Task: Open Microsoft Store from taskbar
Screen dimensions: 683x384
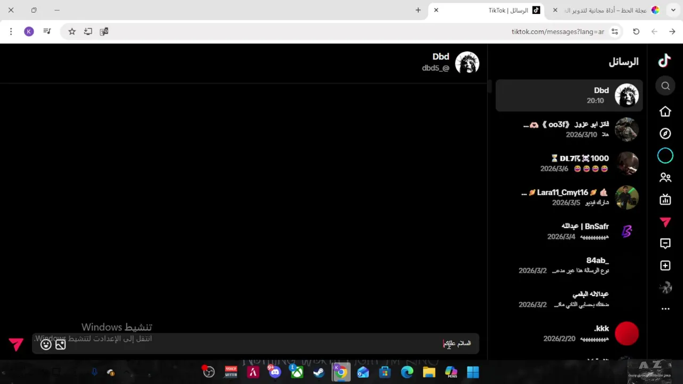Action: [x=385, y=372]
